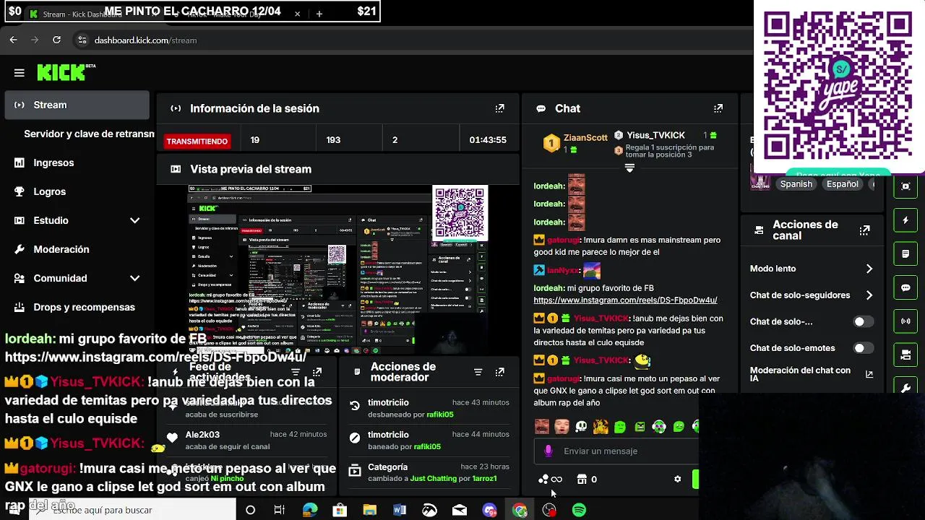Open File Explorer from the taskbar
The height and width of the screenshot is (520, 925).
(x=369, y=510)
